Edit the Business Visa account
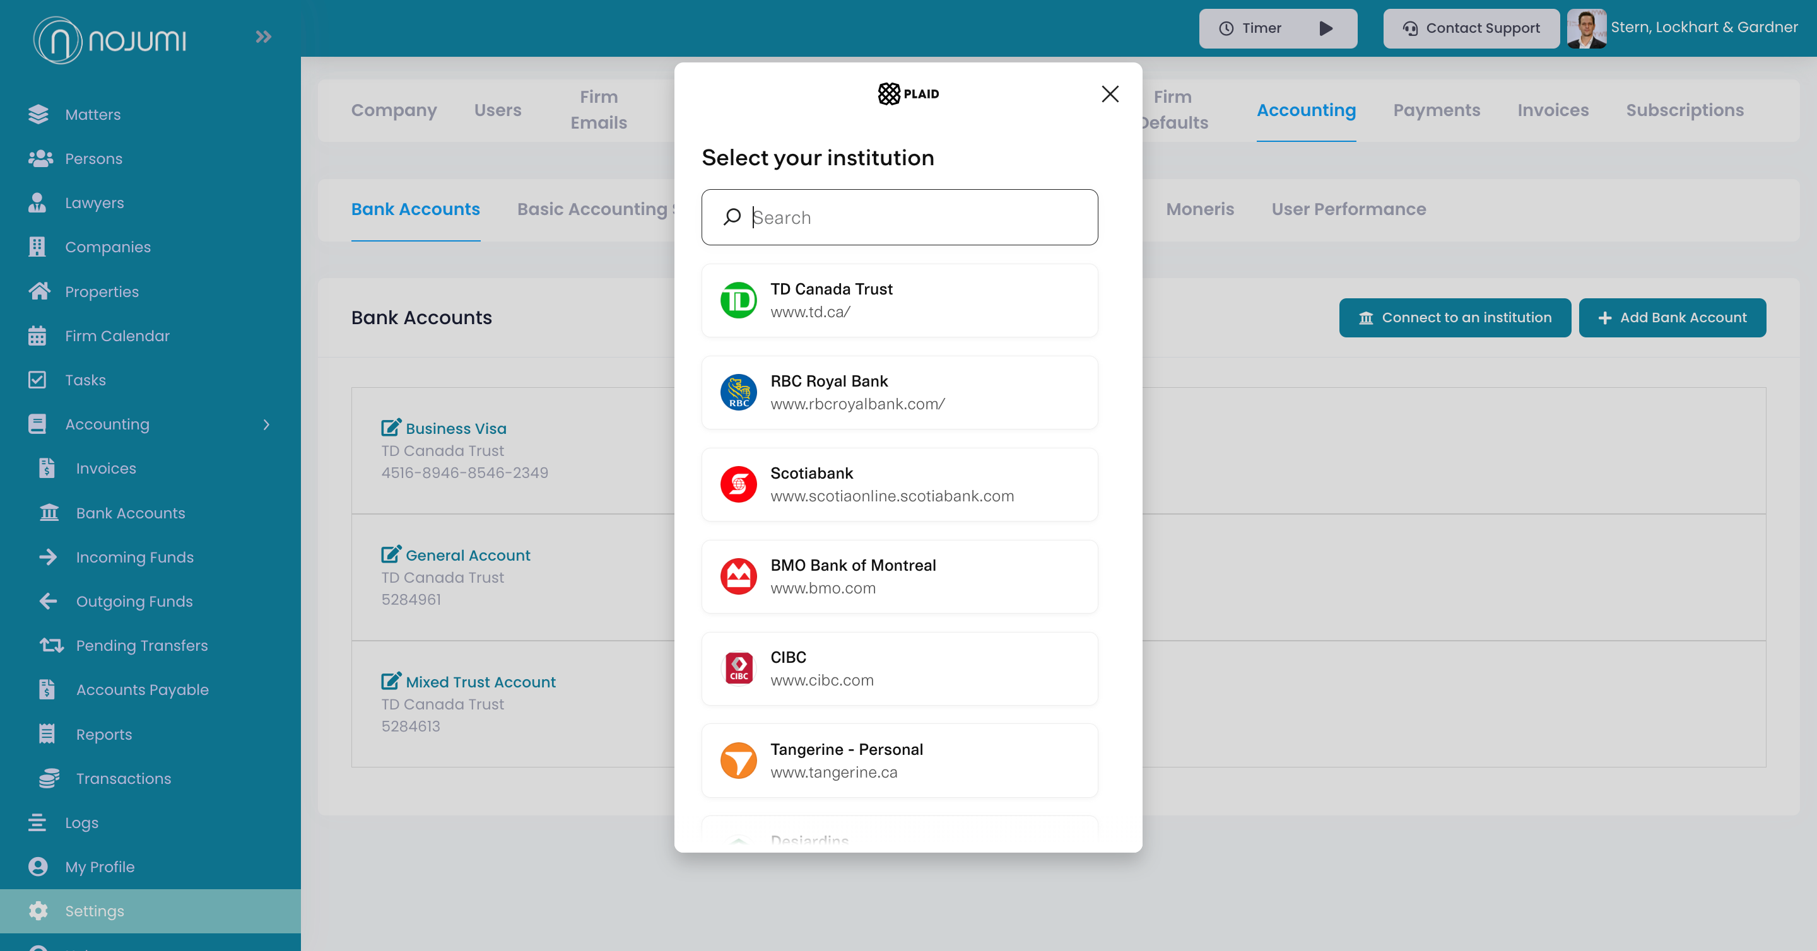 (x=391, y=427)
